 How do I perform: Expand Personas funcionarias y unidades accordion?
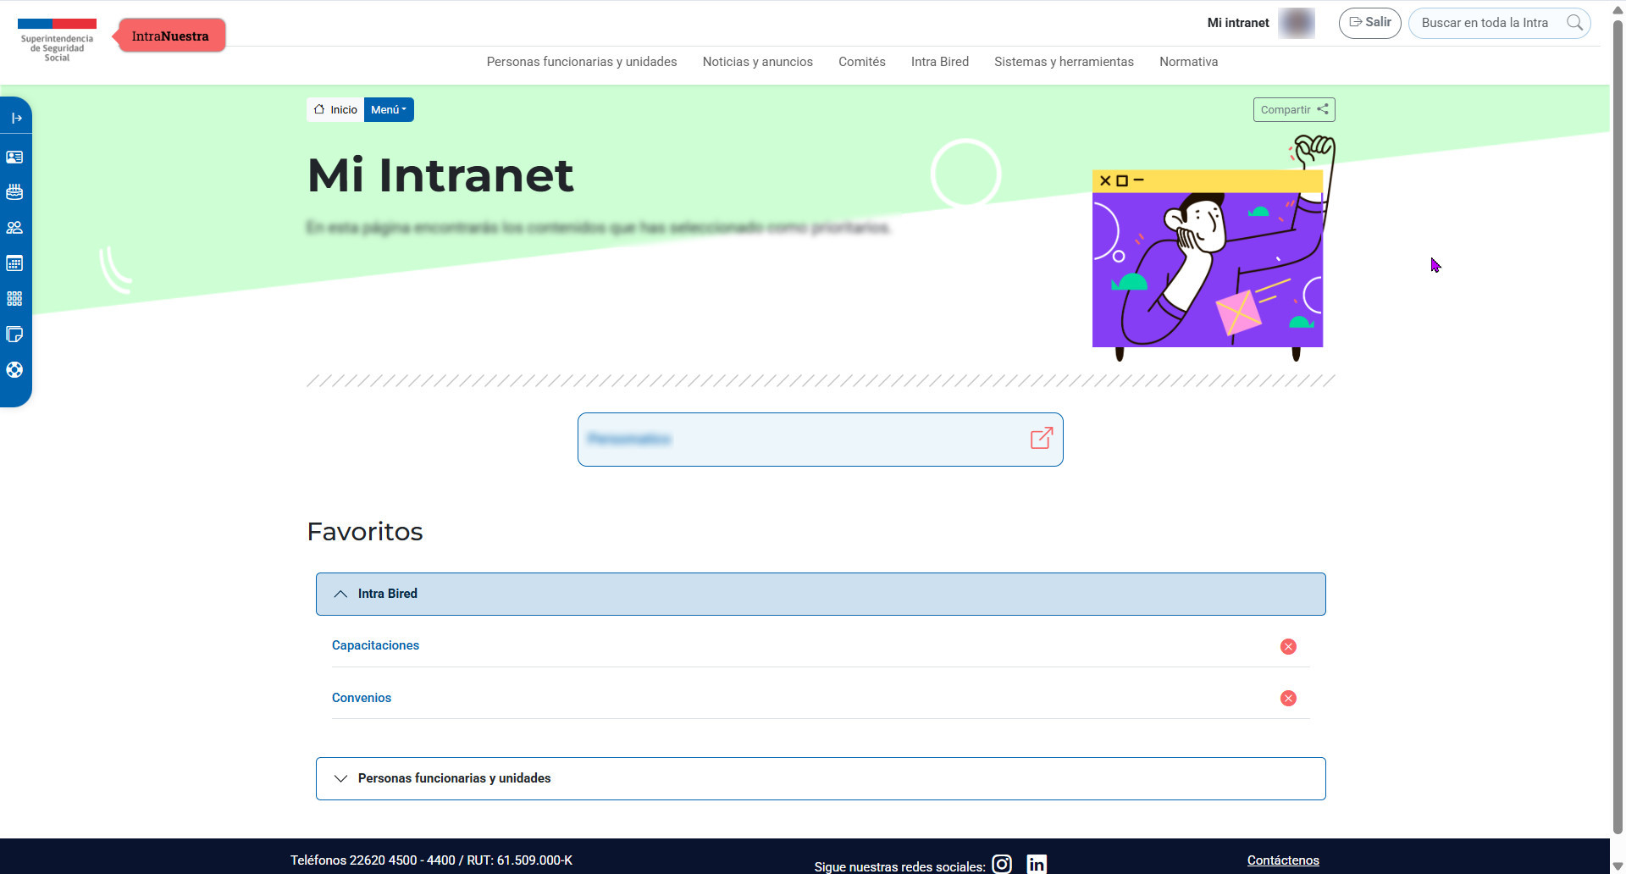click(x=820, y=779)
